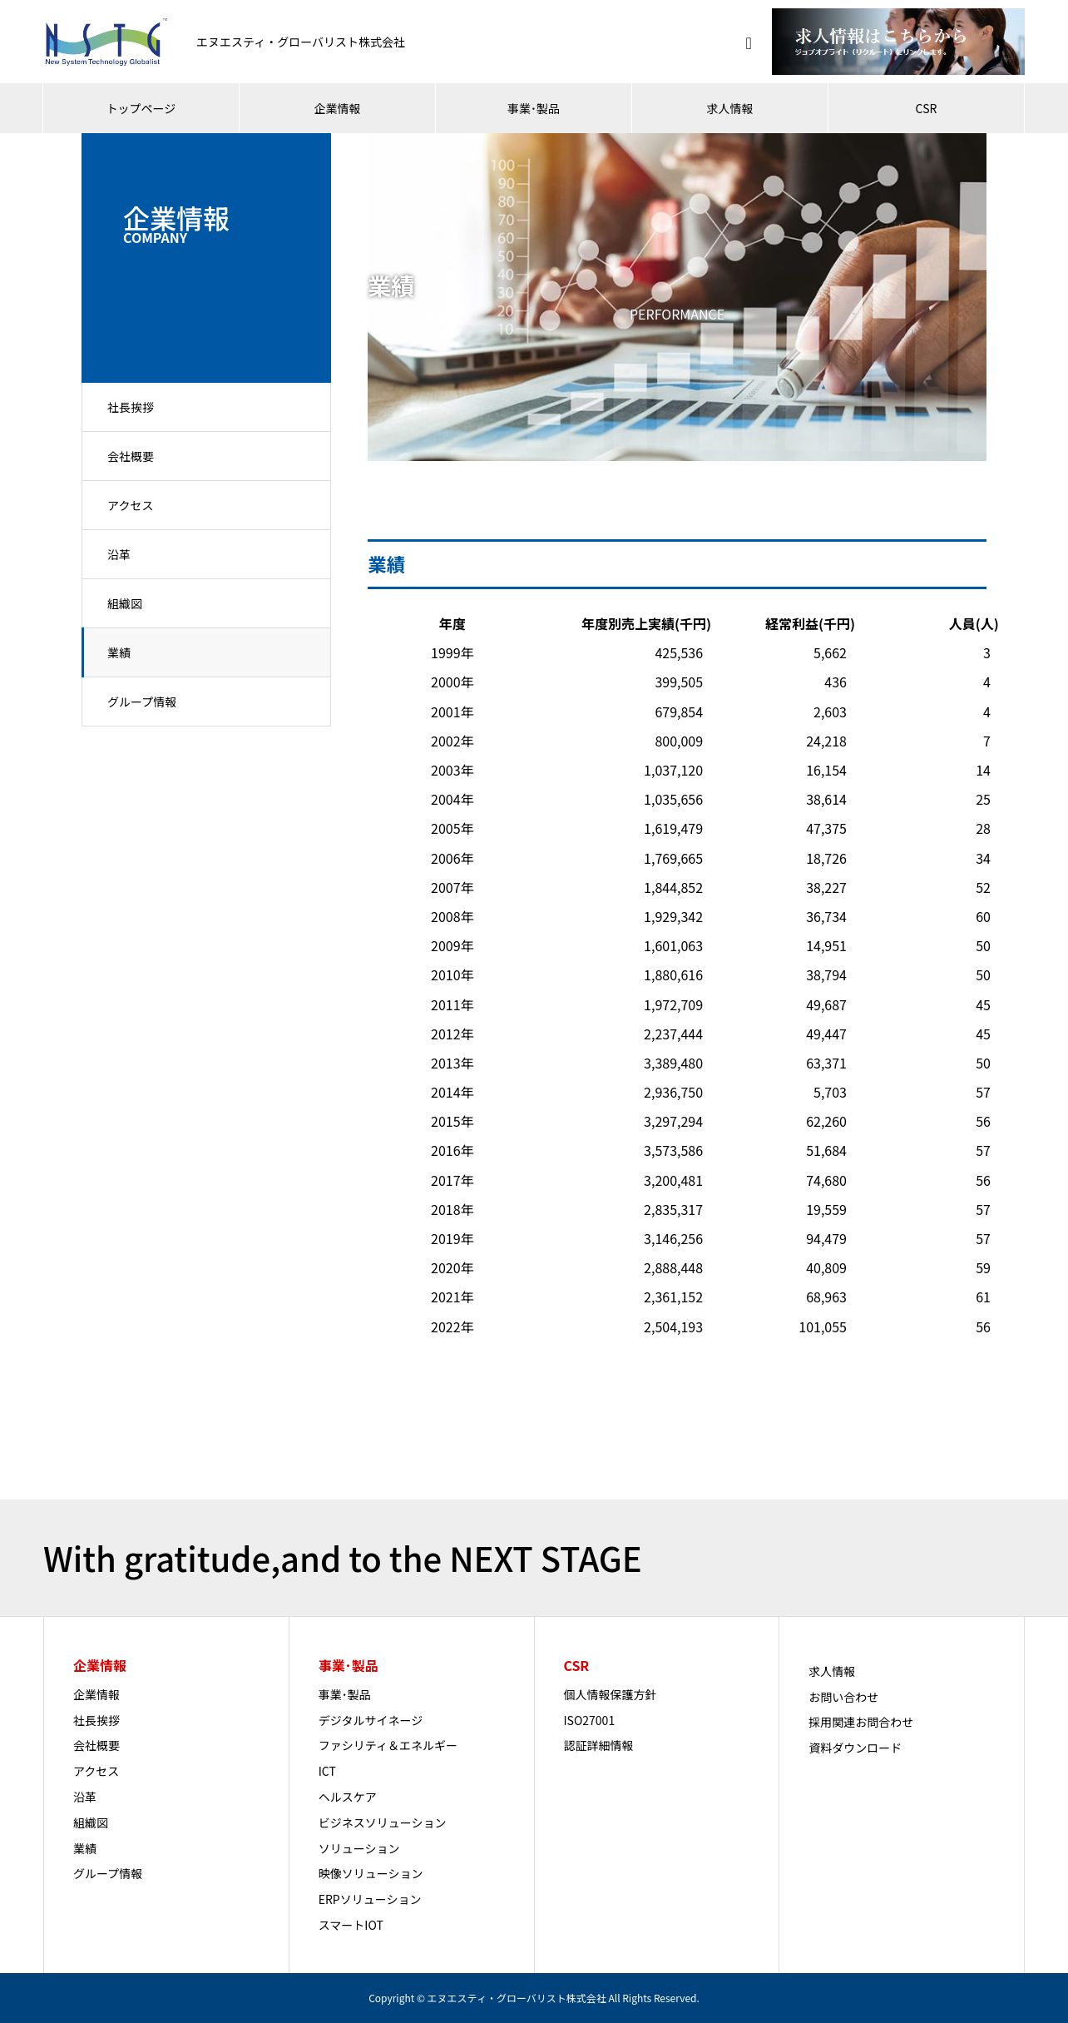Click the 人員(人) column header
Screen dimensions: 1068x2023
tap(973, 624)
